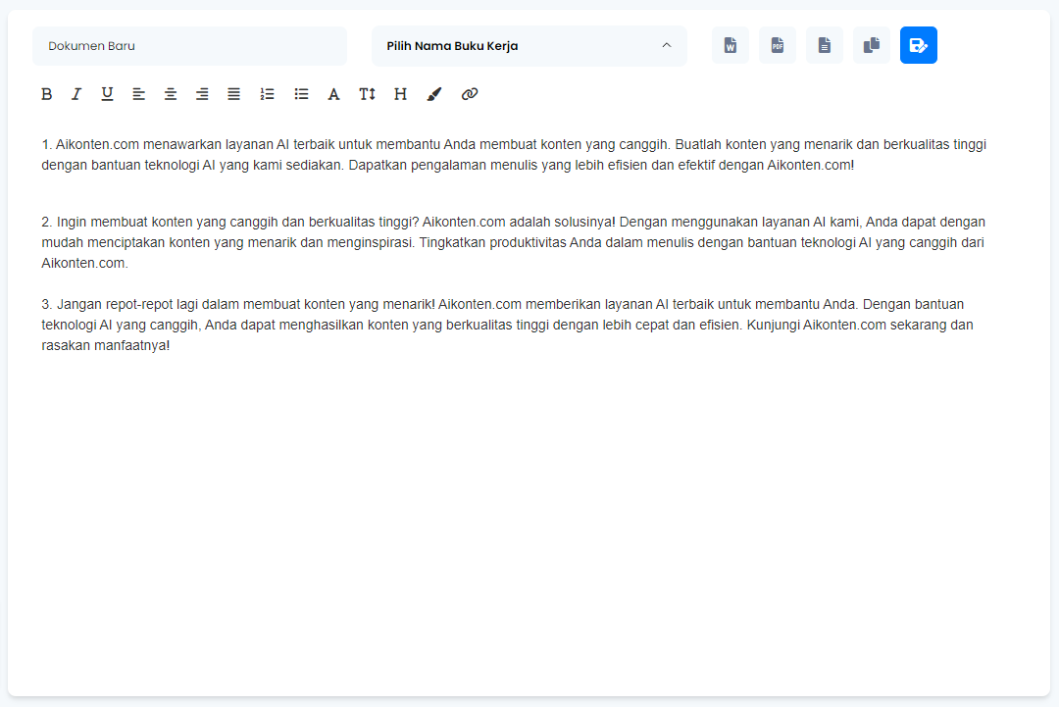1059x707 pixels.
Task: Align text to the left
Action: pos(138,94)
